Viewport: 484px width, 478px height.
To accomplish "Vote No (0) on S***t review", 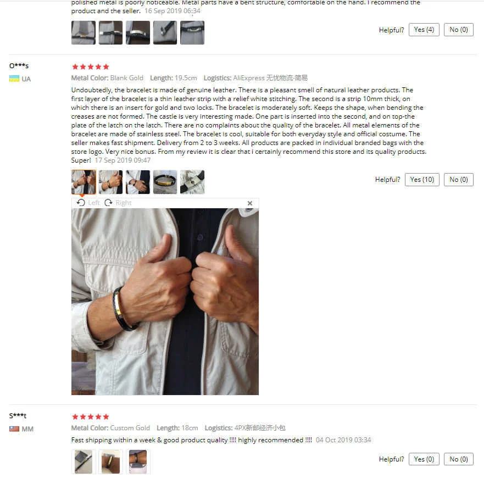I will [458, 459].
